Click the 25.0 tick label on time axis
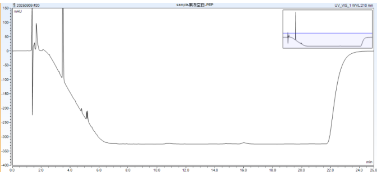 [x=374, y=170]
